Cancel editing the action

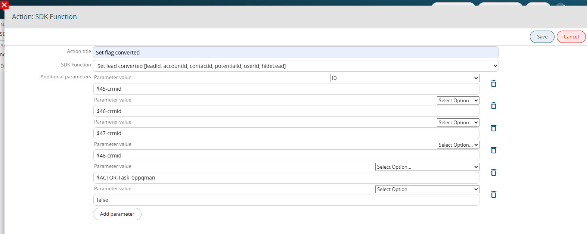click(571, 37)
